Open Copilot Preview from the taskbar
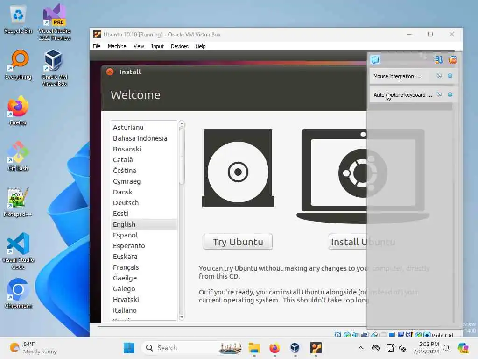This screenshot has width=478, height=359. pyautogui.click(x=463, y=348)
